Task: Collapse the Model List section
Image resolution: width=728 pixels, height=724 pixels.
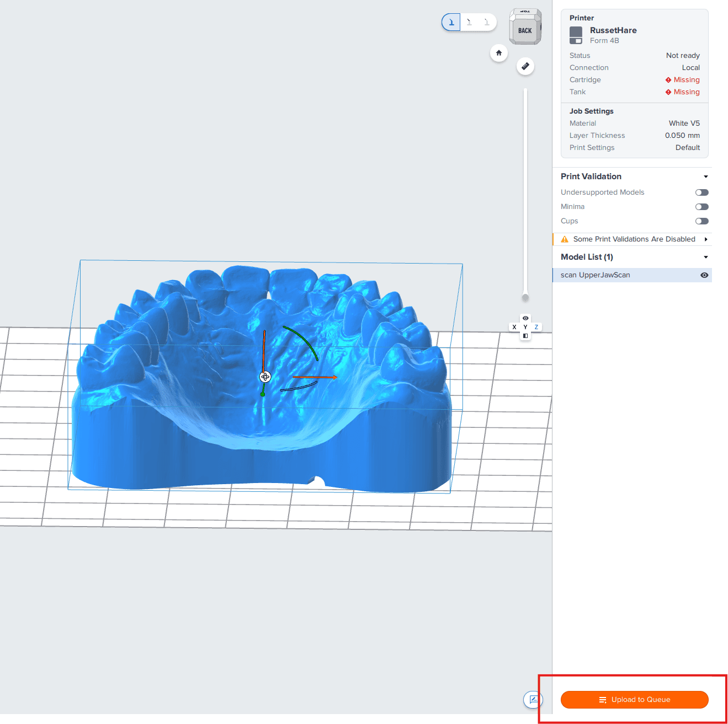Action: tap(705, 257)
